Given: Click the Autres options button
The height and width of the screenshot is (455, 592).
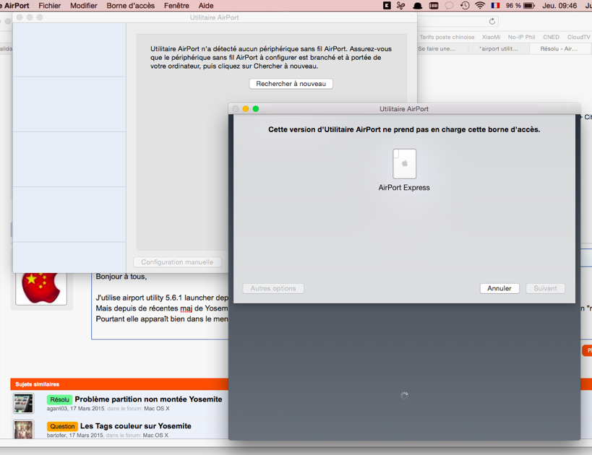Looking at the screenshot, I should tap(273, 288).
